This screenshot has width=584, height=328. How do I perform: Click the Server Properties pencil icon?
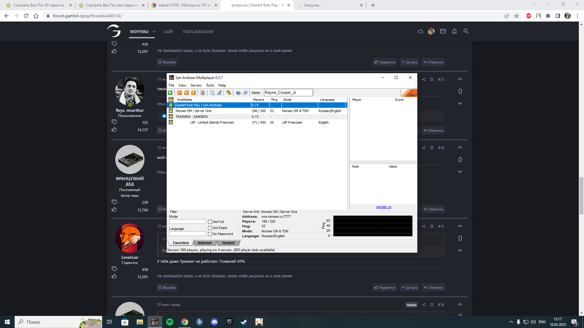pyautogui.click(x=219, y=93)
